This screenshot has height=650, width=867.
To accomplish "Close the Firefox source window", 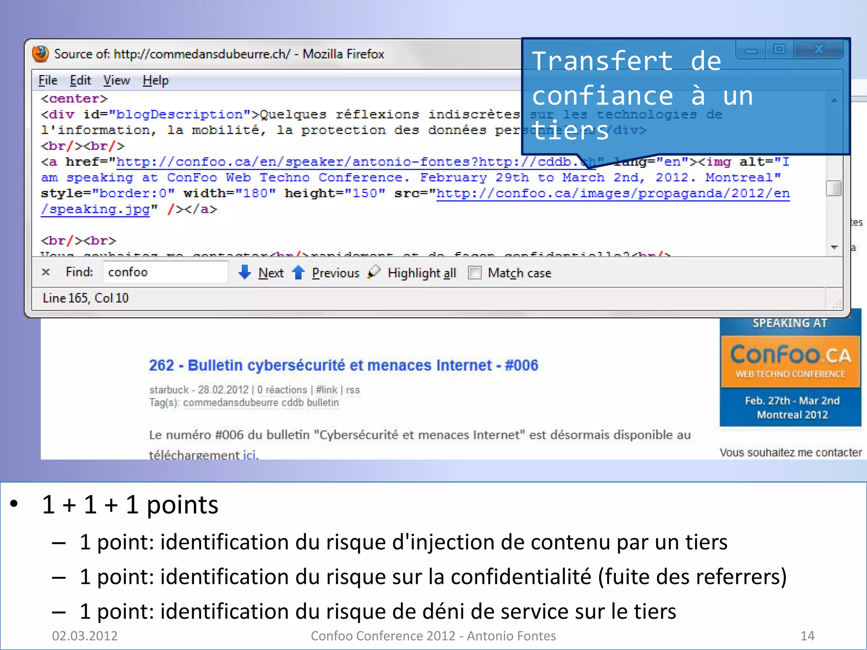I will click(819, 50).
